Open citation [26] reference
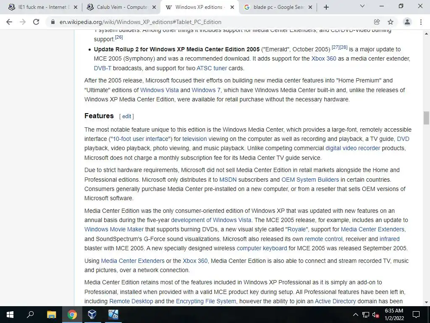 tap(119, 37)
